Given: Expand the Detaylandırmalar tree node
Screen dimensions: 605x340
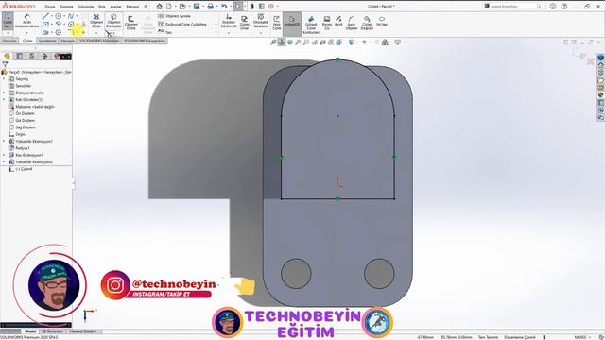Looking at the screenshot, I should tap(4, 93).
